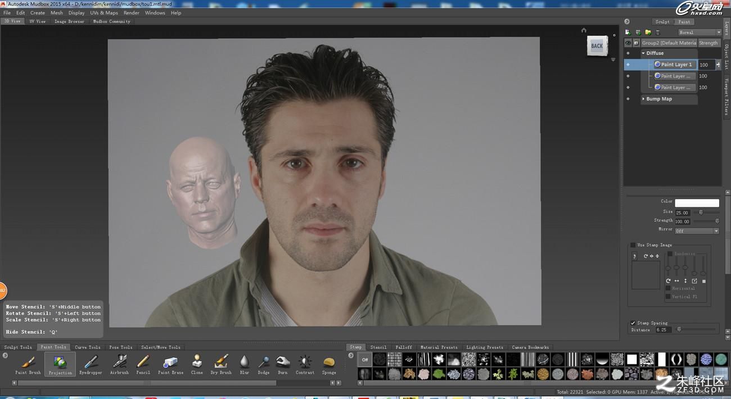Viewport: 731px width, 399px height.
Task: Select the Clone tool
Action: pyautogui.click(x=197, y=364)
